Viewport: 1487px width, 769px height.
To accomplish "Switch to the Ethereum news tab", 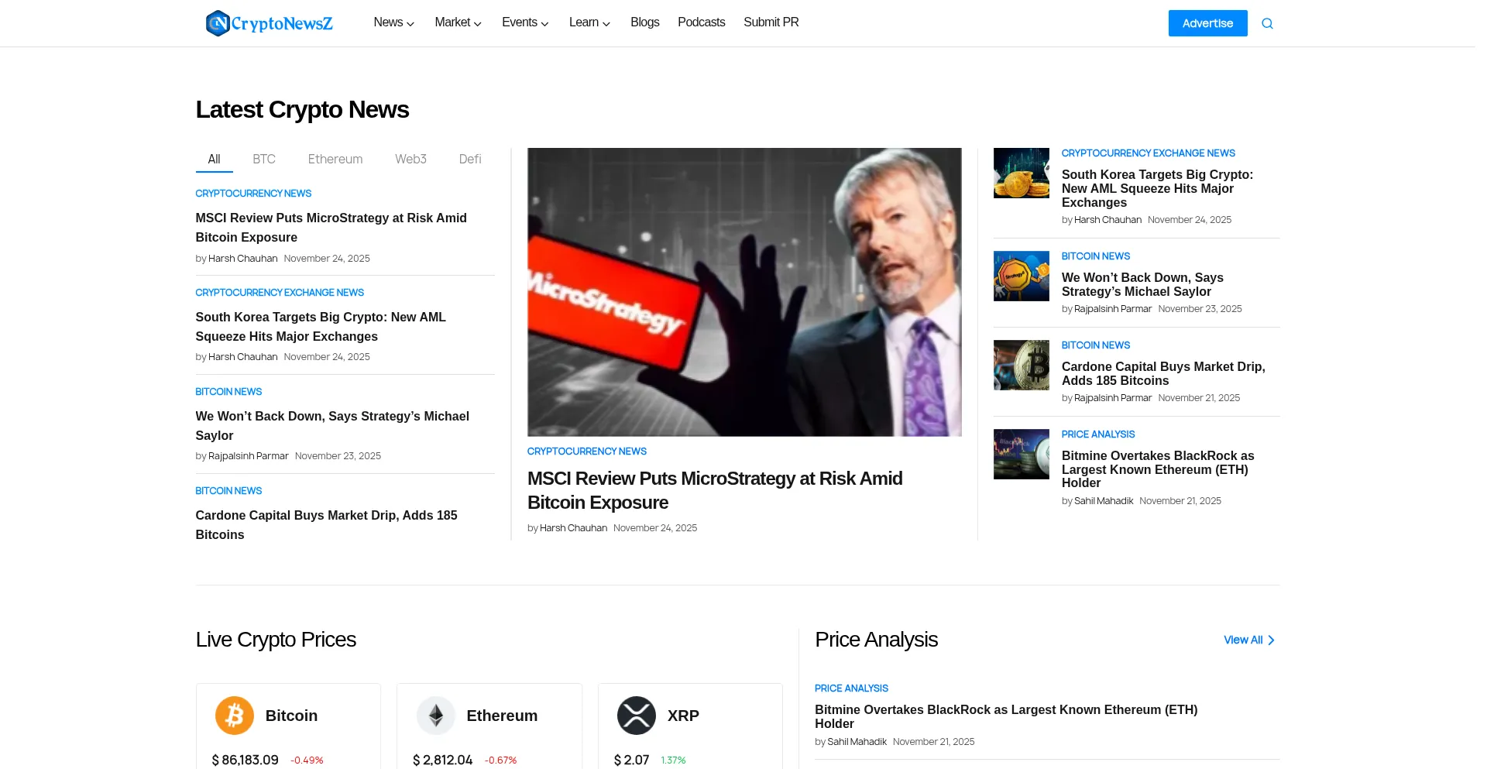I will [335, 159].
